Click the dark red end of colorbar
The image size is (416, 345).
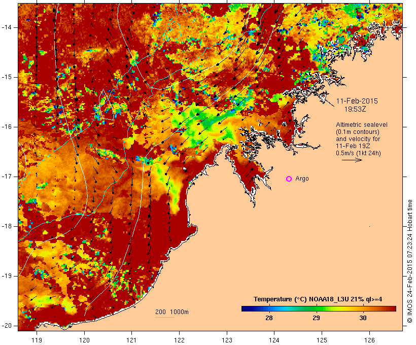coord(393,308)
